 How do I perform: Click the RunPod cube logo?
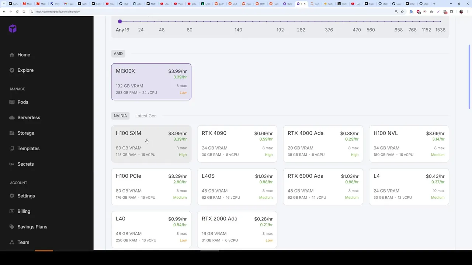[x=13, y=28]
